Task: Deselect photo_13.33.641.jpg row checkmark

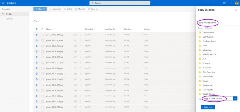Action: tap(36, 68)
